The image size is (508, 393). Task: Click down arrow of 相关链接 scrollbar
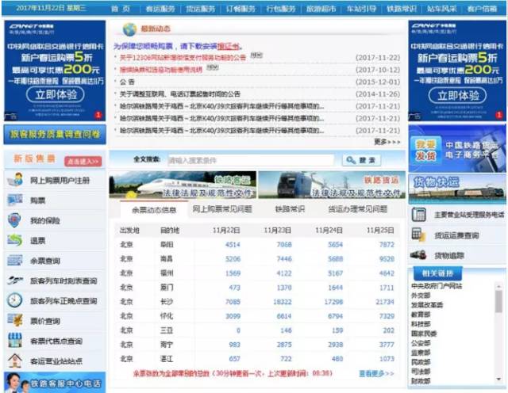click(498, 379)
